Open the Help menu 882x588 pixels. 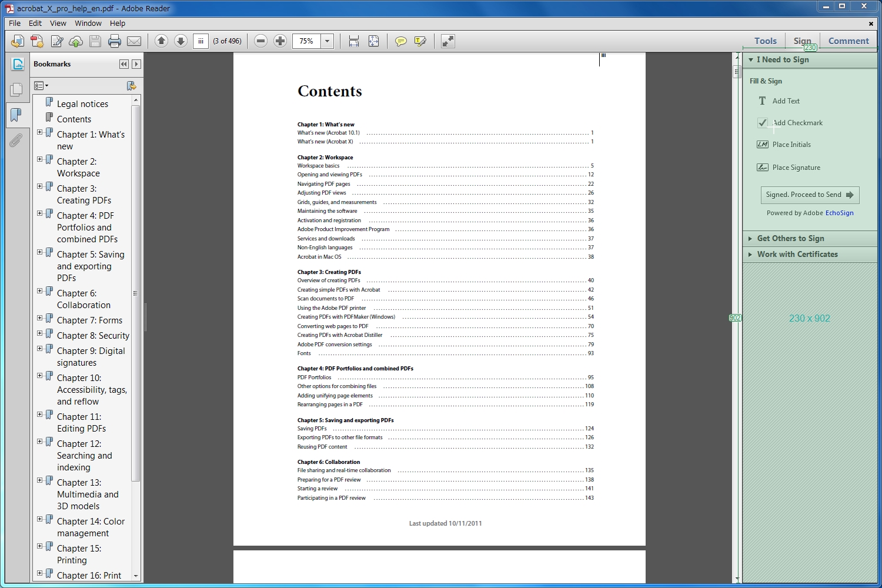[118, 24]
